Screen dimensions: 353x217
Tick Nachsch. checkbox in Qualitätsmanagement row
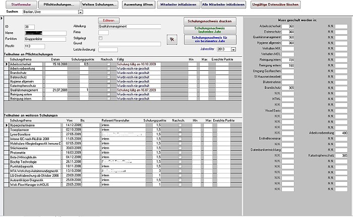108,89
